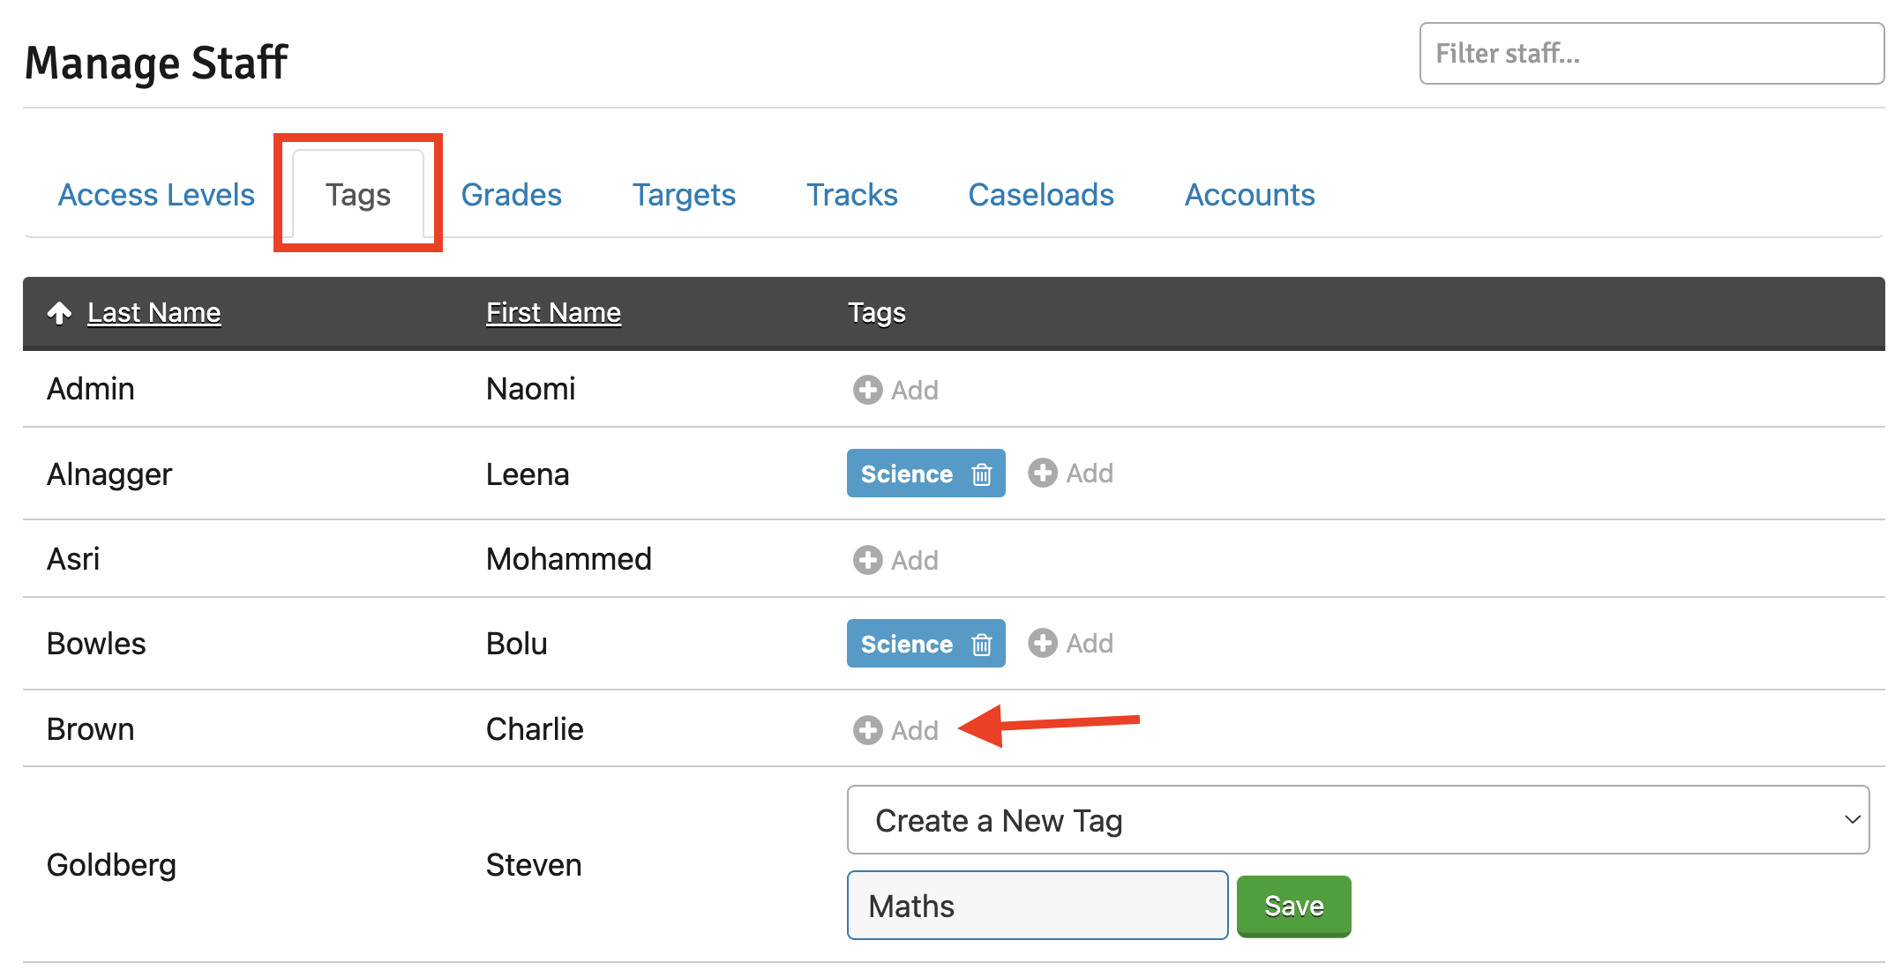Open the Create a New Tag dropdown

tap(1358, 820)
